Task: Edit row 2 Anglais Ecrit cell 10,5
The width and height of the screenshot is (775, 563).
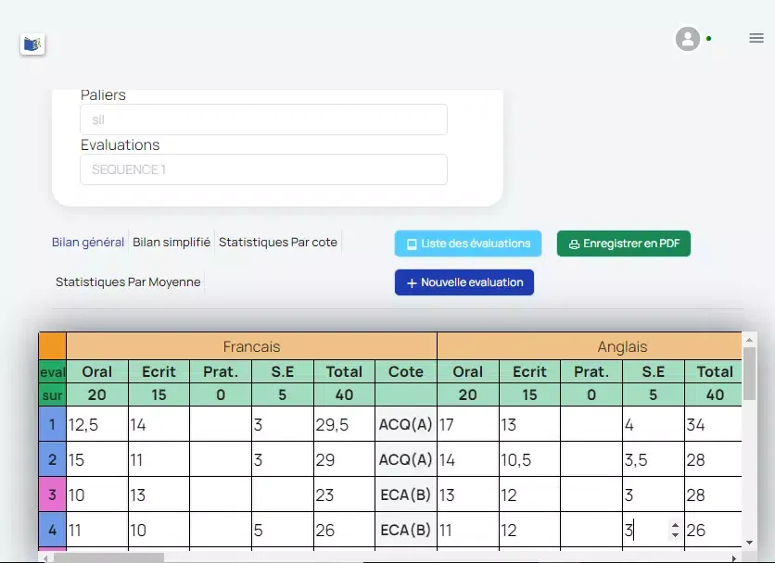Action: point(530,459)
